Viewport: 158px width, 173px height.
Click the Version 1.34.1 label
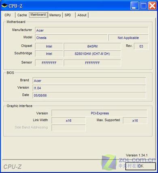[x=137, y=155]
